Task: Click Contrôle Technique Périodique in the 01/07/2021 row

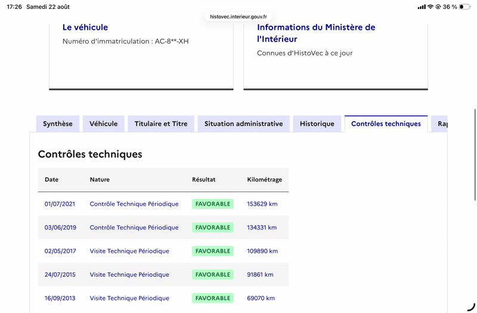Action: tap(134, 204)
